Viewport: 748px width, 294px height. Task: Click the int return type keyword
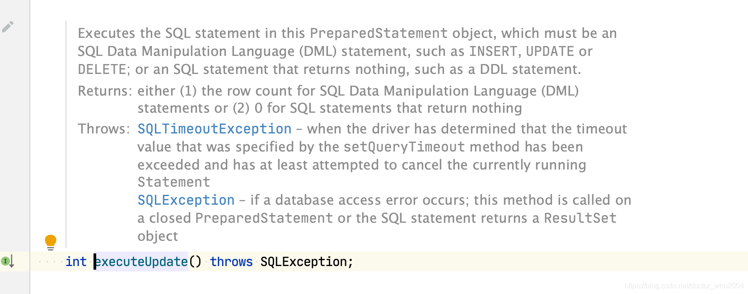[x=76, y=262]
